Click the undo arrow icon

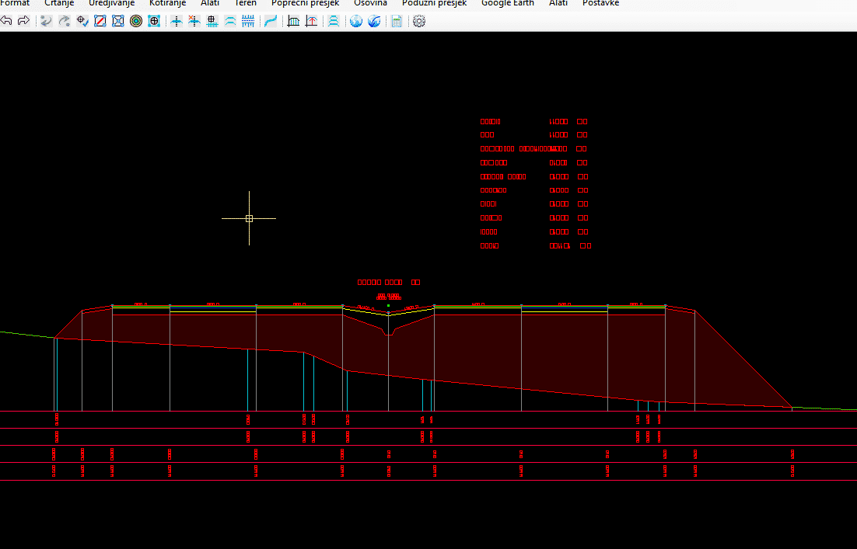pyautogui.click(x=6, y=21)
